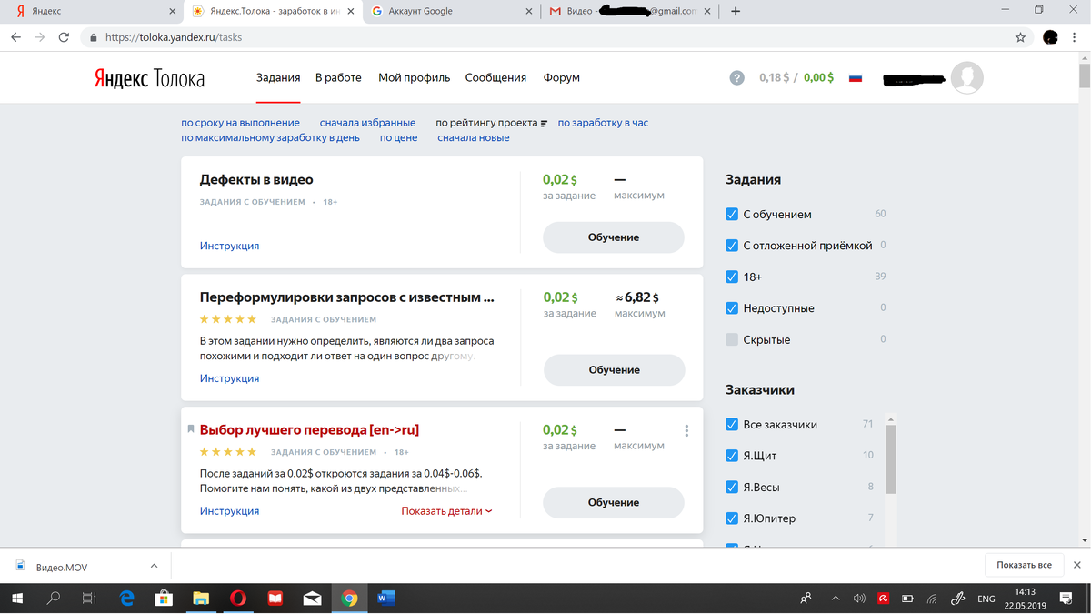Switch to Chrome in the taskbar
Viewport: 1091px width, 614px height.
pos(349,598)
